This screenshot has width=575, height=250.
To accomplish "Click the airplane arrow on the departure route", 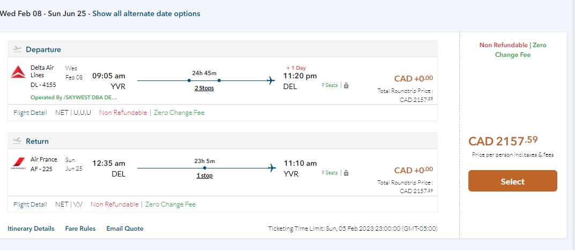I will click(272, 80).
